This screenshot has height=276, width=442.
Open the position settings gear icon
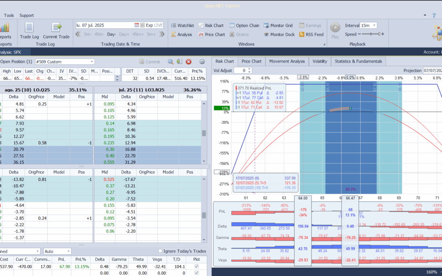click(x=202, y=62)
